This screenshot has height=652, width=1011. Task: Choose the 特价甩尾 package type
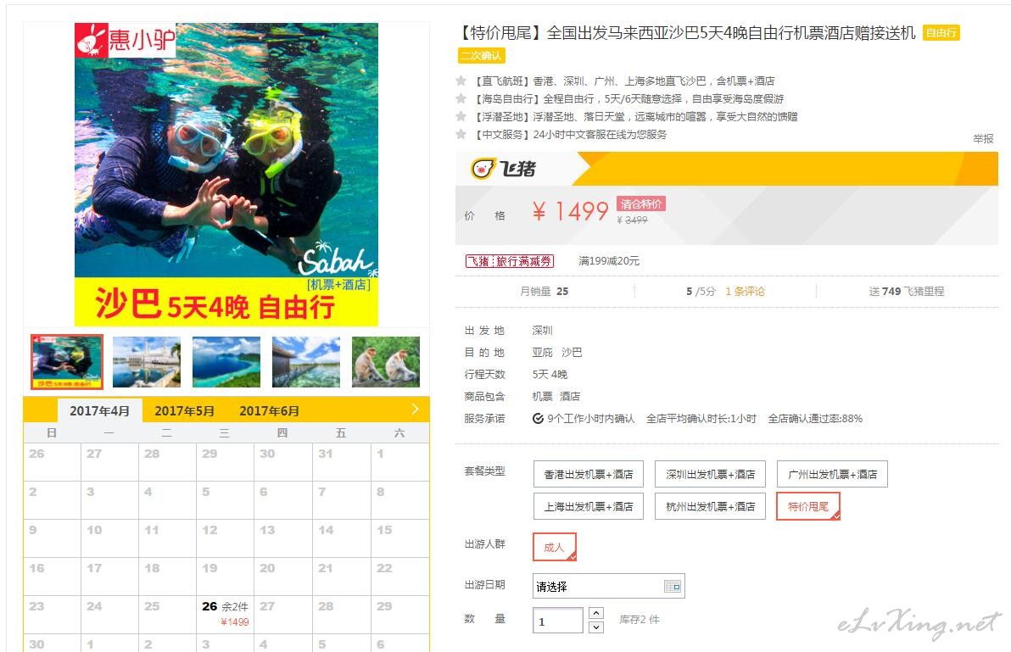[808, 506]
